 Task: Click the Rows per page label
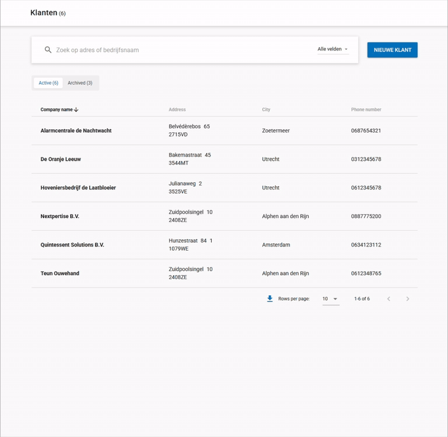click(294, 299)
